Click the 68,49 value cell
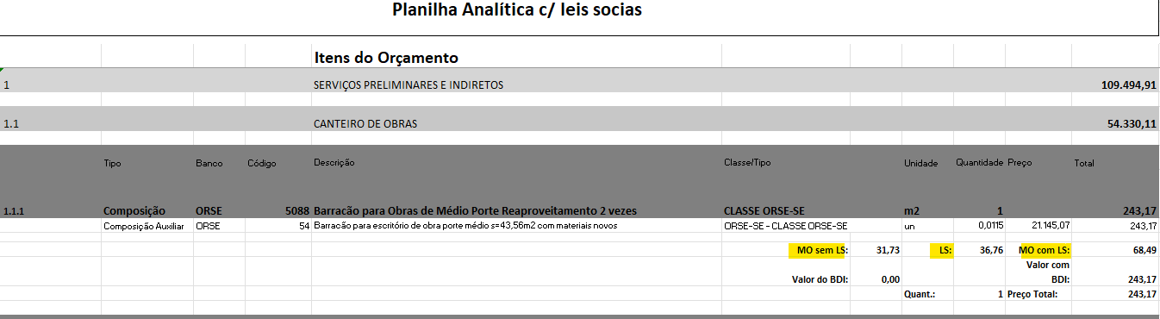 [1144, 250]
